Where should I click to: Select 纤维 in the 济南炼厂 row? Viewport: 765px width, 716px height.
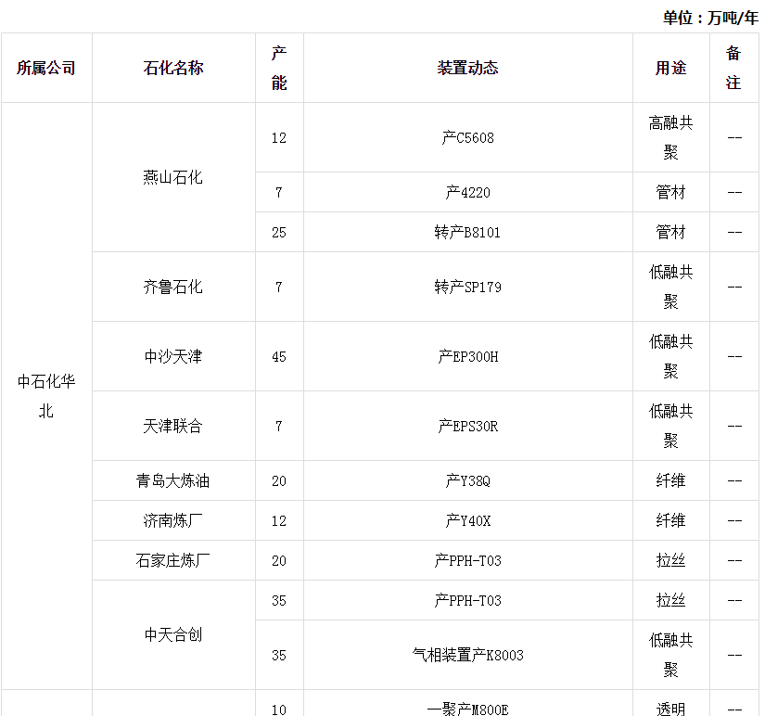point(670,521)
